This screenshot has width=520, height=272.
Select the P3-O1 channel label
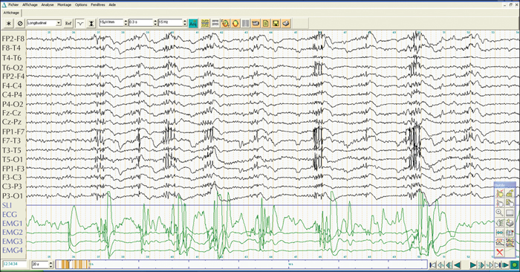(13, 195)
